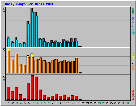This screenshot has width=136, height=106.
Task: Click day label '7' on the x-axis
Action: pyautogui.click(x=33, y=103)
